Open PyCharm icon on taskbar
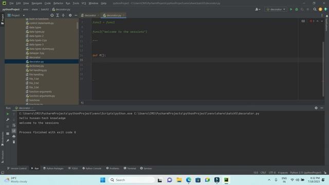Image resolution: width=329 pixels, height=185 pixels. (226, 180)
